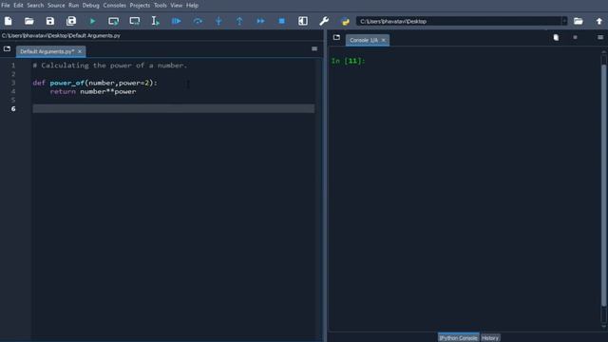
Task: Open the Consoles menu
Action: tap(114, 6)
